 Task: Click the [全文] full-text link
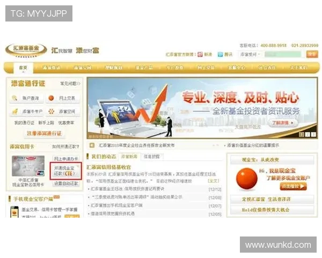pos(214,181)
